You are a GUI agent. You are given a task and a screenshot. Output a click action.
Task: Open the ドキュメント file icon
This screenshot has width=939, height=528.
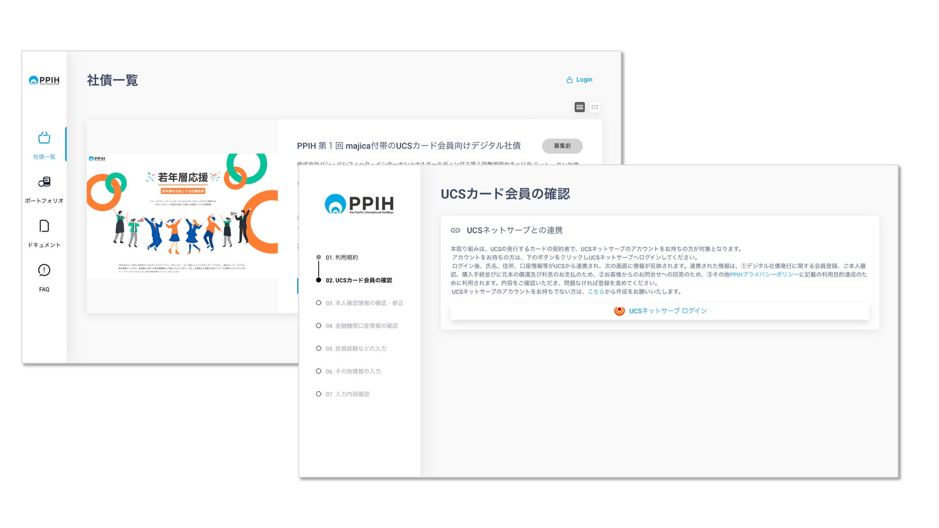(44, 226)
